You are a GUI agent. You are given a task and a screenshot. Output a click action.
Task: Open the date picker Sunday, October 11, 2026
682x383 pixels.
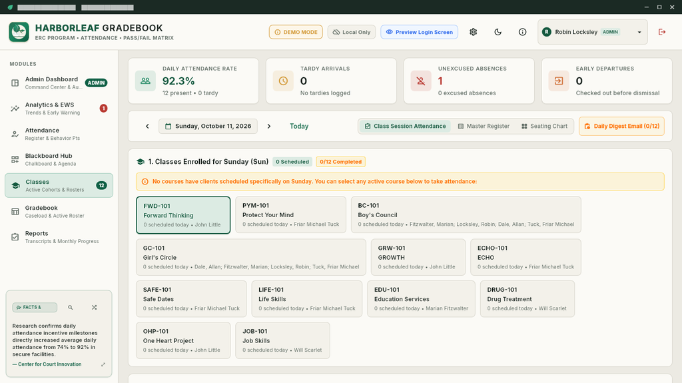[x=208, y=126]
